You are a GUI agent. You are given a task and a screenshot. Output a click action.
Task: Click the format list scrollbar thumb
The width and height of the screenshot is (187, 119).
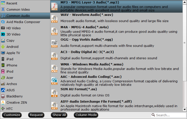[x=185, y=43]
